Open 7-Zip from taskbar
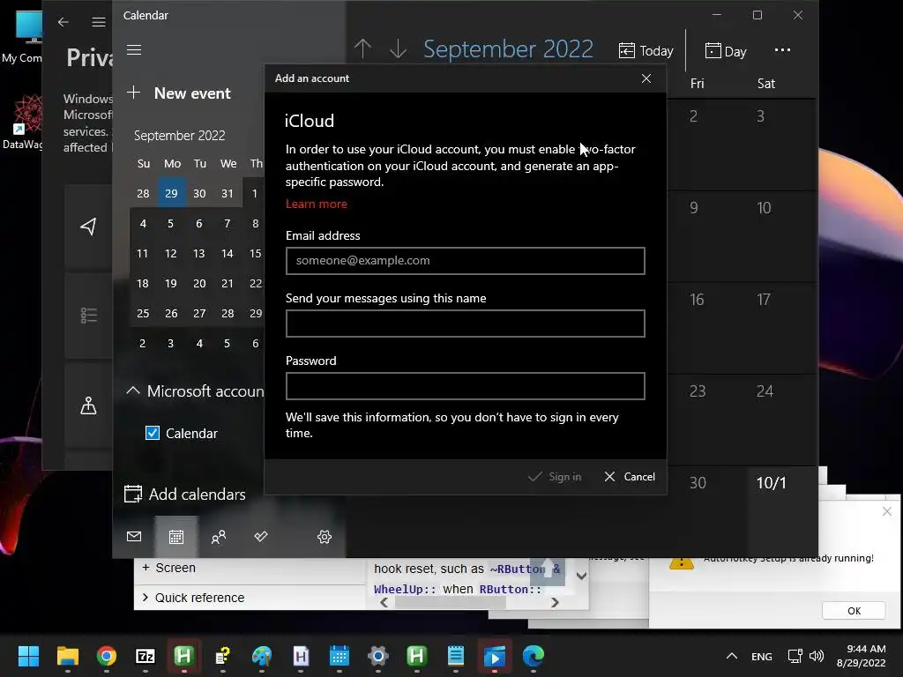The width and height of the screenshot is (903, 677). pyautogui.click(x=146, y=656)
